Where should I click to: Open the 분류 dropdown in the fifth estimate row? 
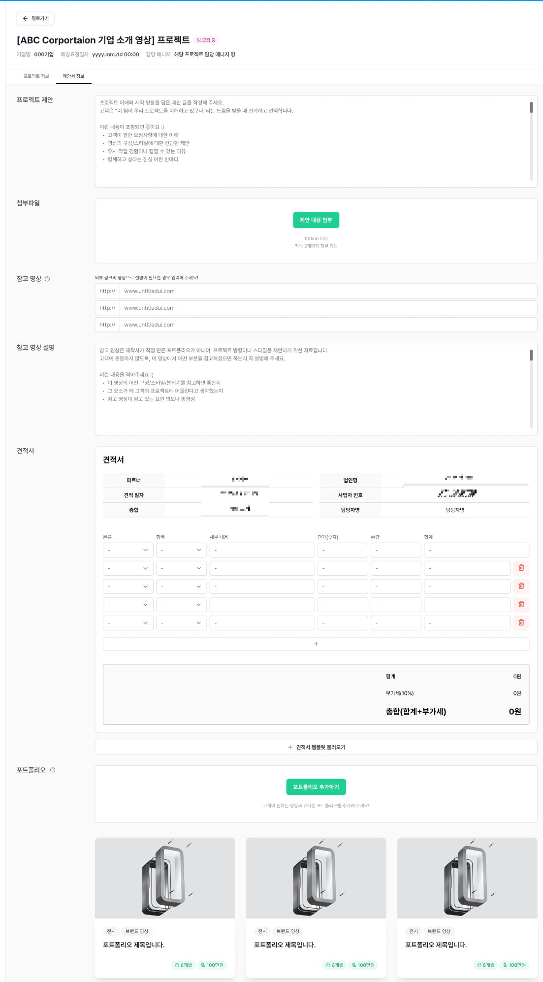(128, 623)
